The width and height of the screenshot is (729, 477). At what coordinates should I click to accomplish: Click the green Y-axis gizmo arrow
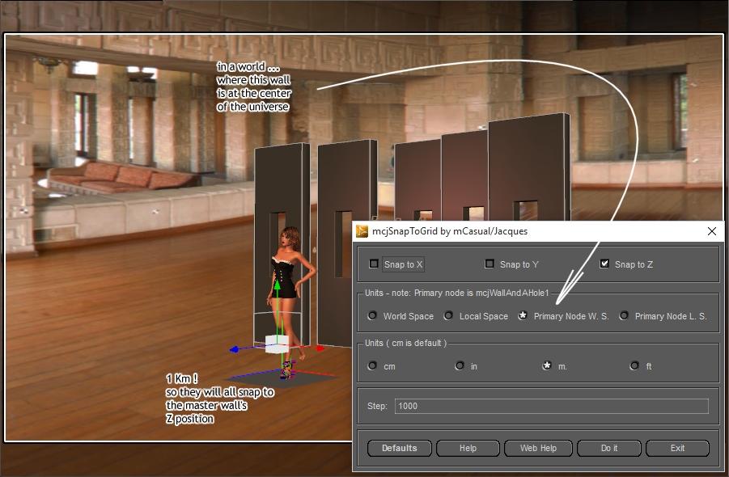click(277, 285)
